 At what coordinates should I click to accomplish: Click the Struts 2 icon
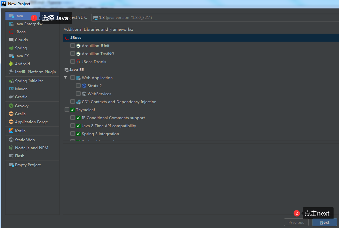84,86
